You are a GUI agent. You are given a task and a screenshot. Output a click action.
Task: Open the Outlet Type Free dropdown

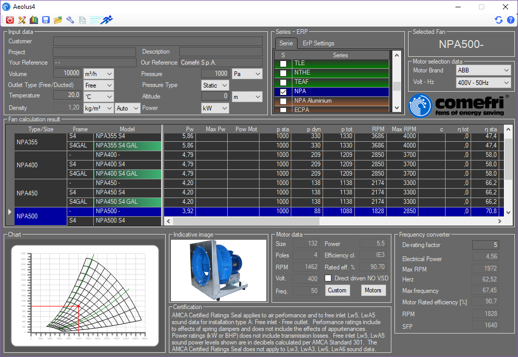click(x=98, y=85)
